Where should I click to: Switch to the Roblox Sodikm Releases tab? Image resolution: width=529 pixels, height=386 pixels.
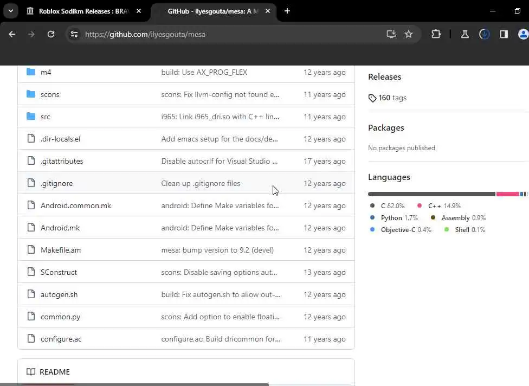click(81, 11)
